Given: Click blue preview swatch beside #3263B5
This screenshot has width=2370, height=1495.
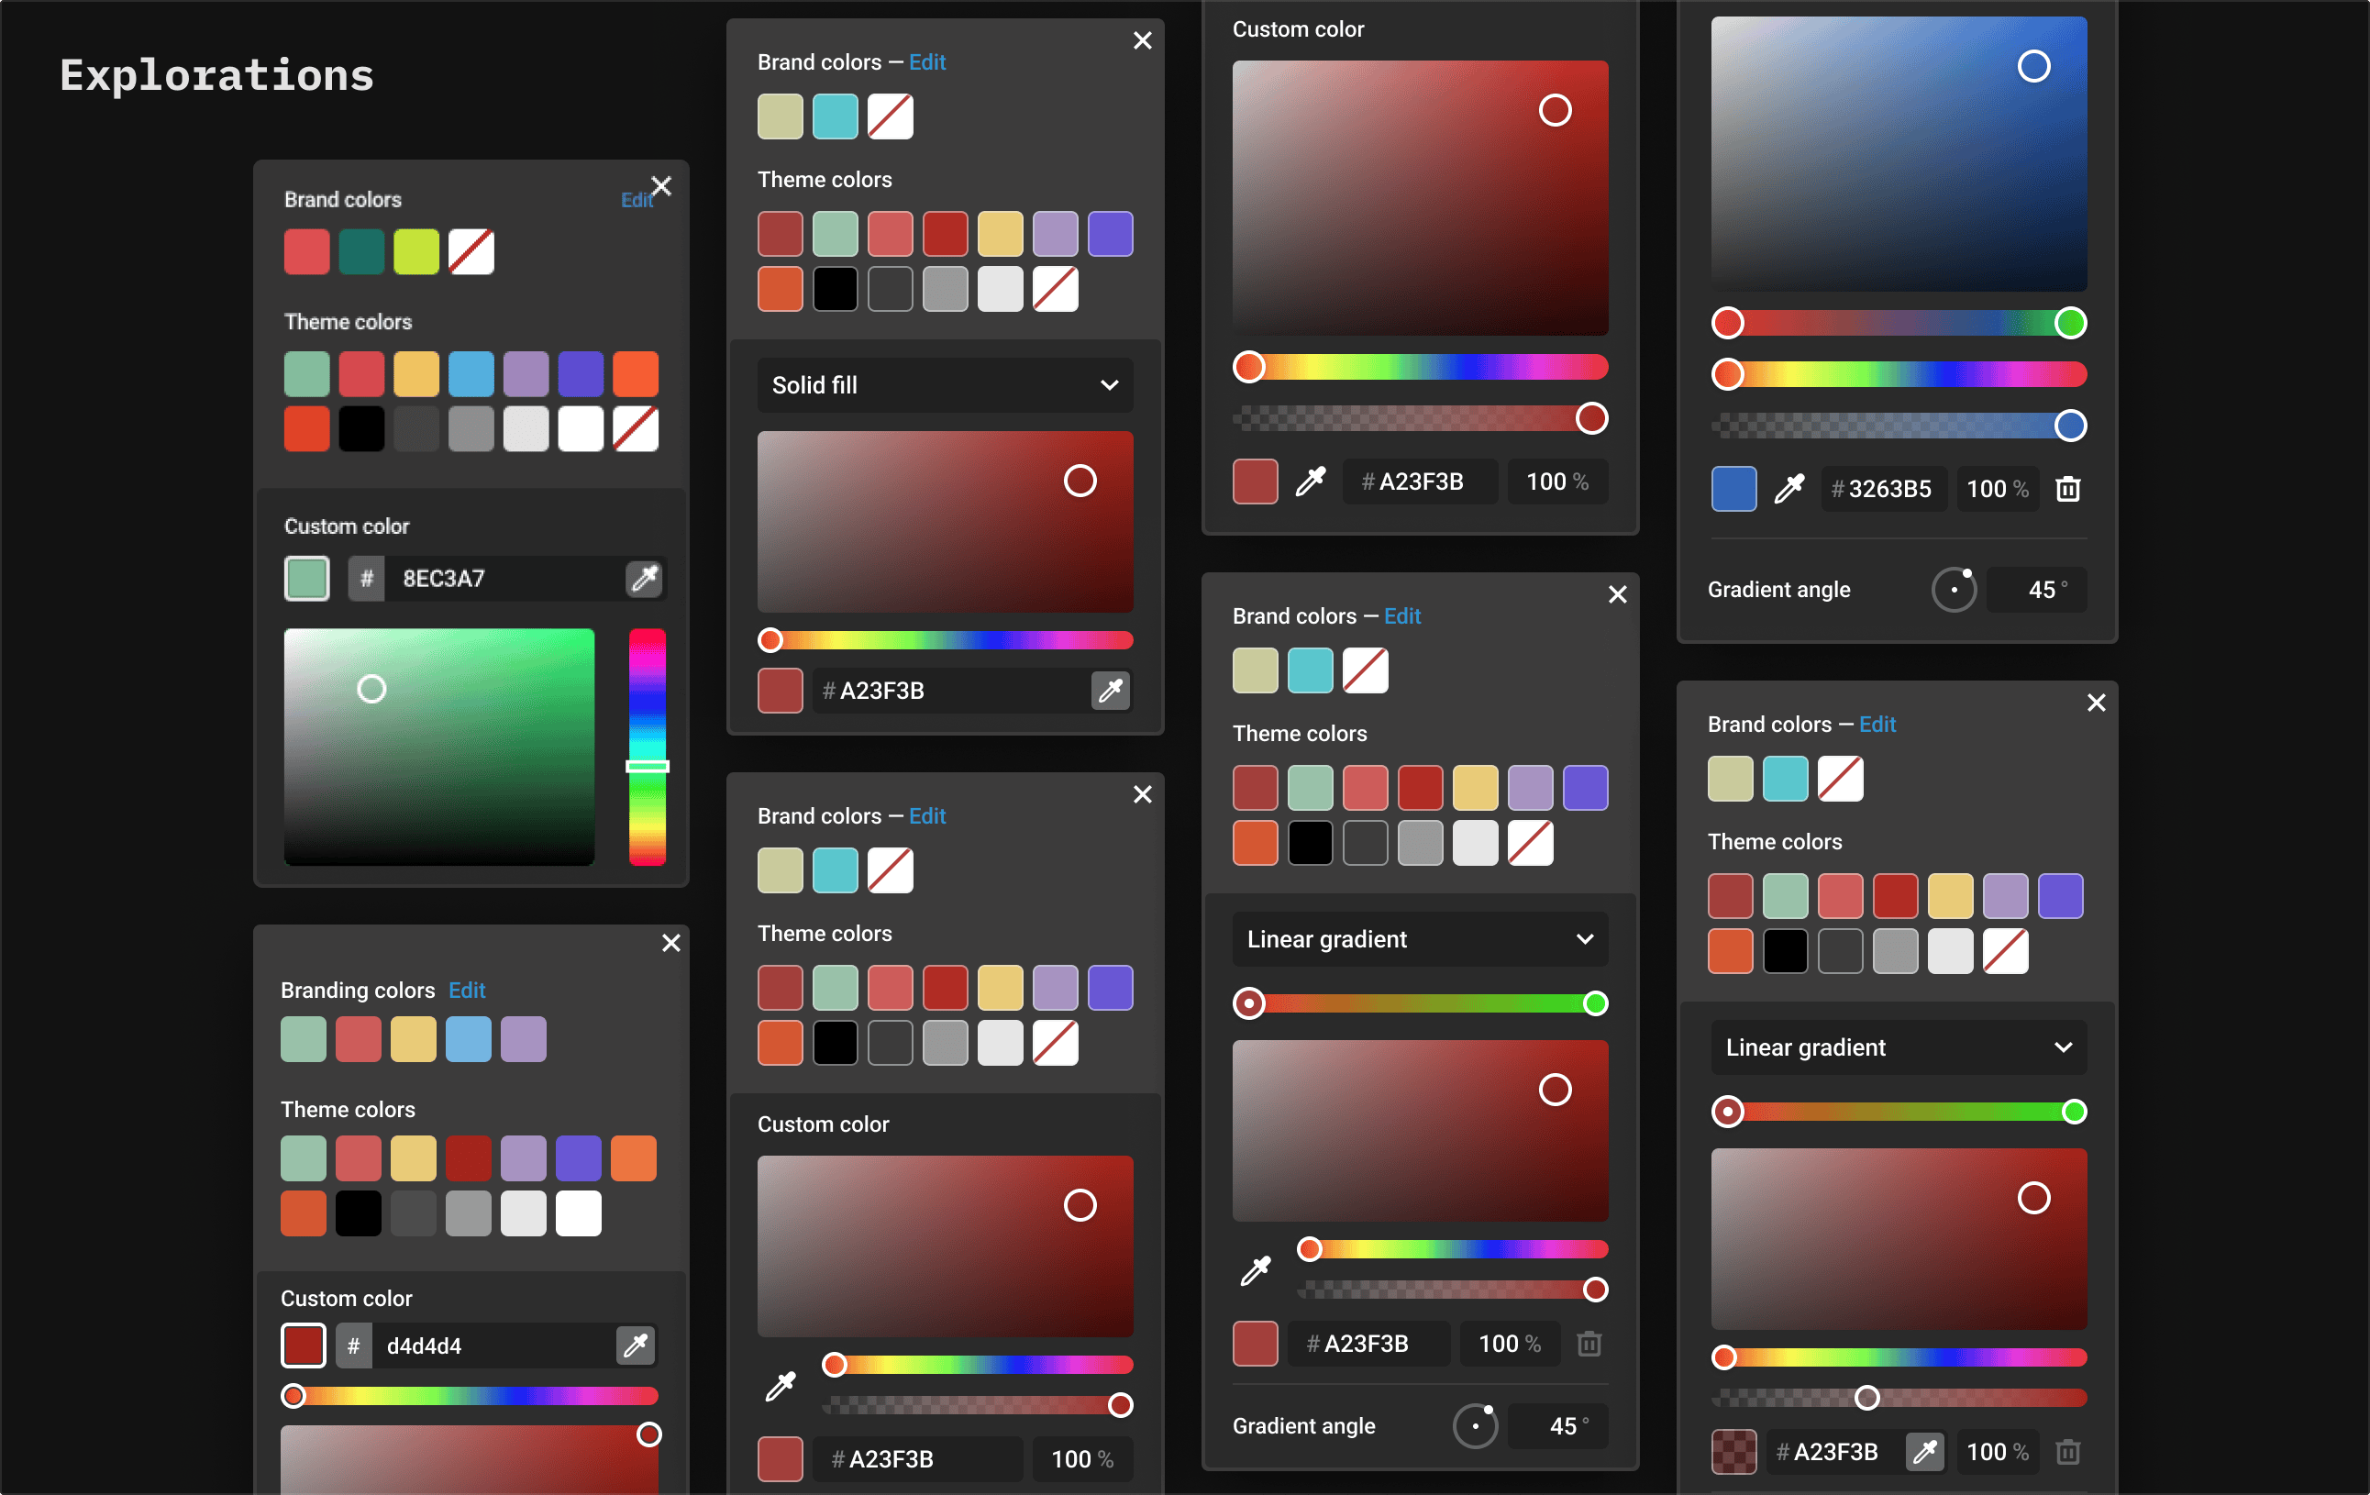Looking at the screenshot, I should [x=1733, y=488].
